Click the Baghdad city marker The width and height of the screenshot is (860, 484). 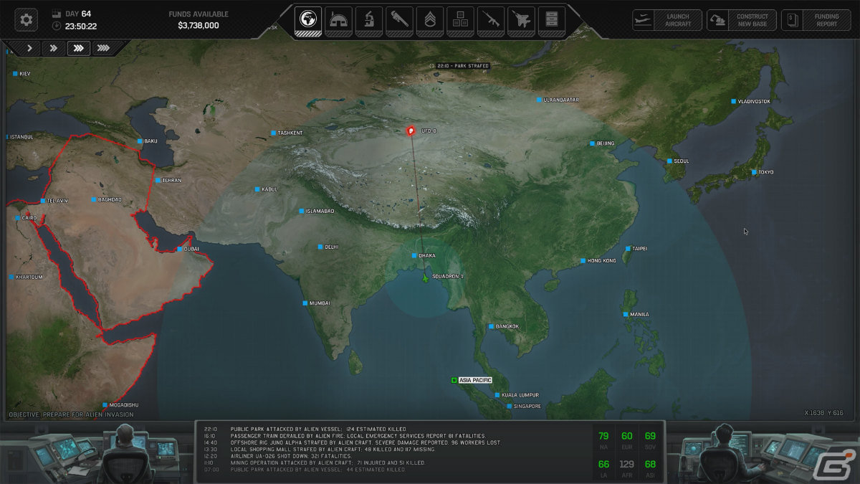click(93, 199)
